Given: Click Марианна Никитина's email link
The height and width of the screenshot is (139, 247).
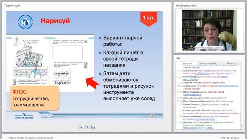Looking at the screenshot, I should click(x=205, y=119).
